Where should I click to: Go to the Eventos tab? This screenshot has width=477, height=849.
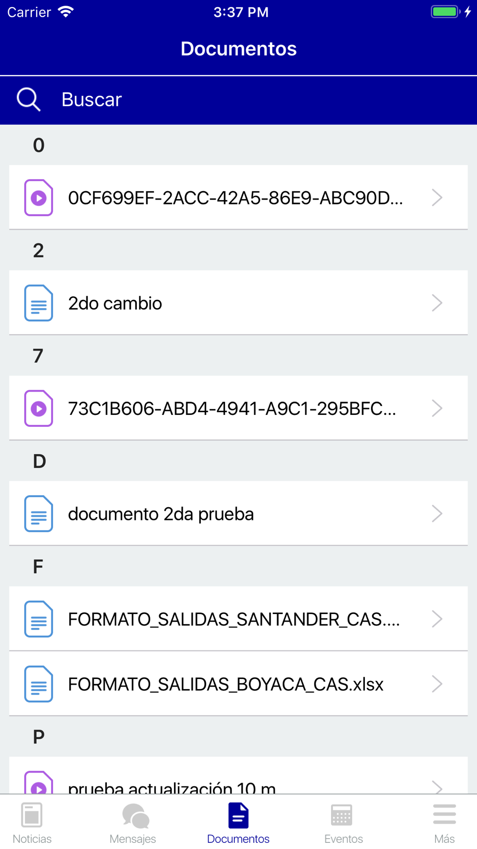pyautogui.click(x=343, y=823)
